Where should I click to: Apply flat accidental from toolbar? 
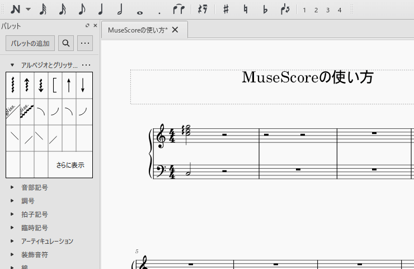pos(265,10)
